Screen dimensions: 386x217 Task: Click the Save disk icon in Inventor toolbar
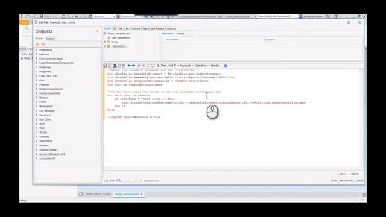point(42,16)
